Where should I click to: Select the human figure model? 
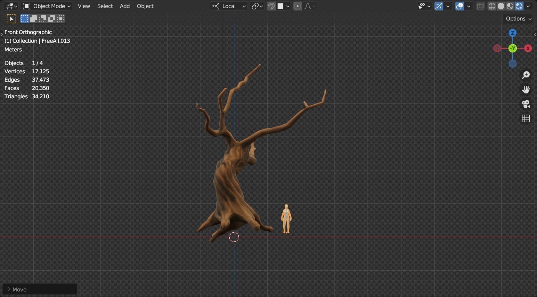point(286,219)
